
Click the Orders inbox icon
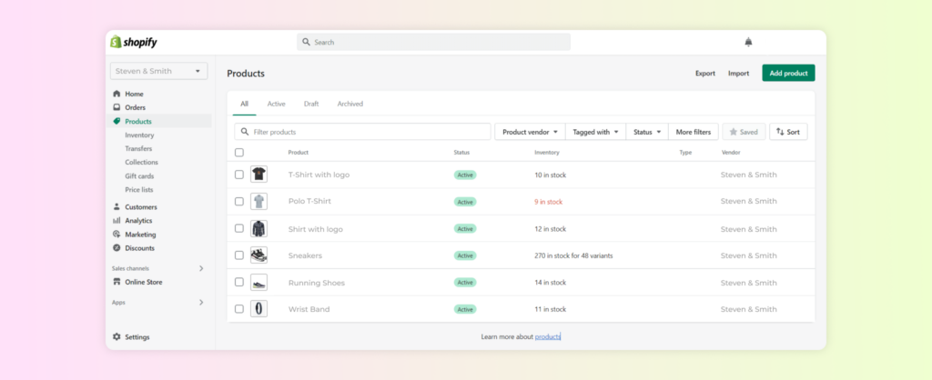pos(116,107)
